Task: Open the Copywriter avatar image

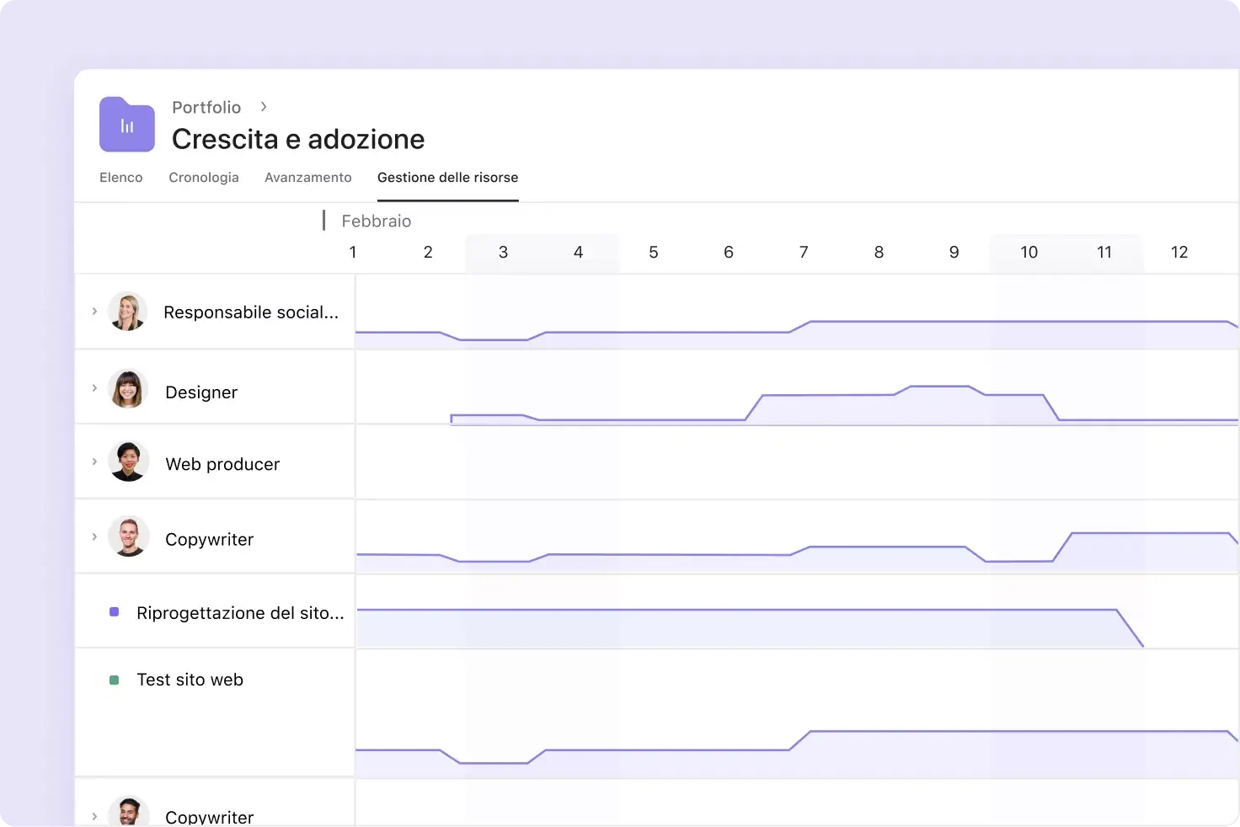Action: [x=128, y=536]
